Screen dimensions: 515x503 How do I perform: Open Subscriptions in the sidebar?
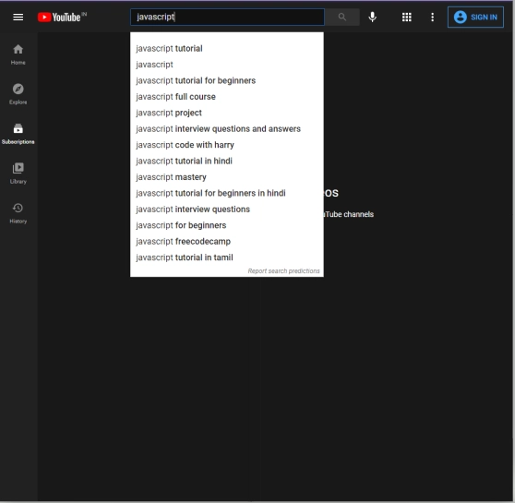click(18, 134)
